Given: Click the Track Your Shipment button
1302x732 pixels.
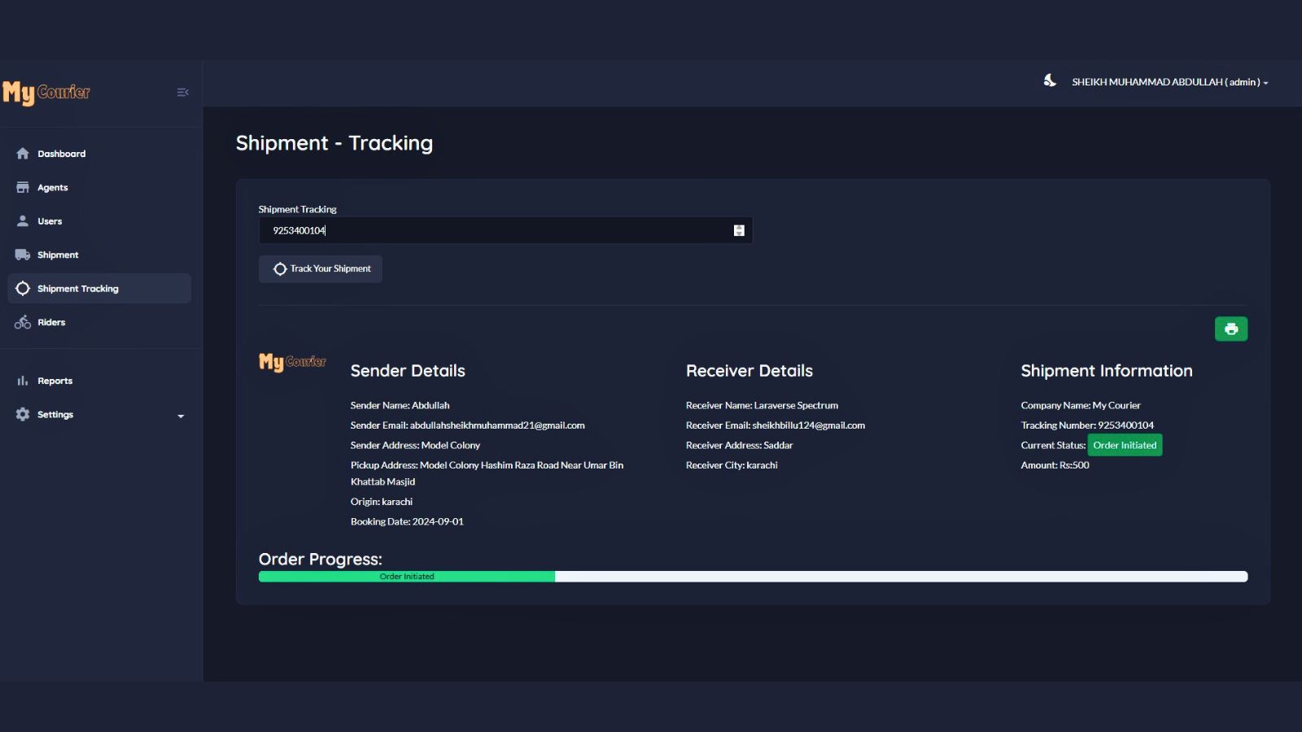Looking at the screenshot, I should coord(321,269).
